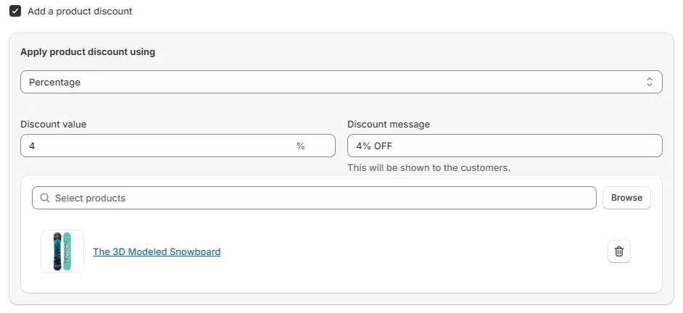Click the number 4 in Discount value
Viewport: 683px width, 313px height.
tap(32, 146)
